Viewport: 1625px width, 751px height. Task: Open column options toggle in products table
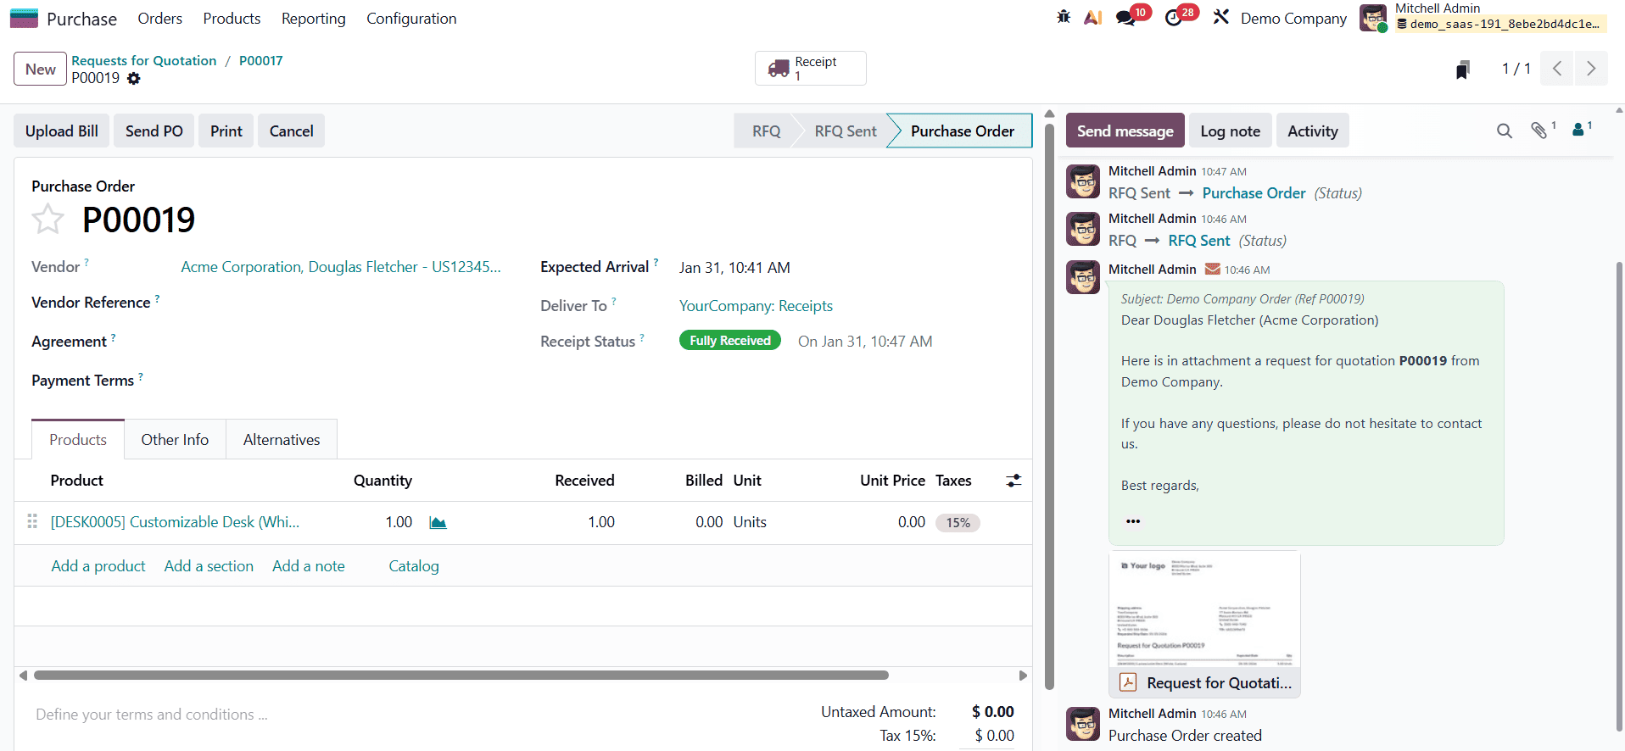coord(1014,481)
